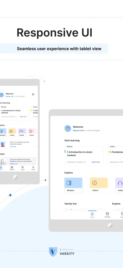Open the Modules tile on large tablet

click(x=74, y=185)
